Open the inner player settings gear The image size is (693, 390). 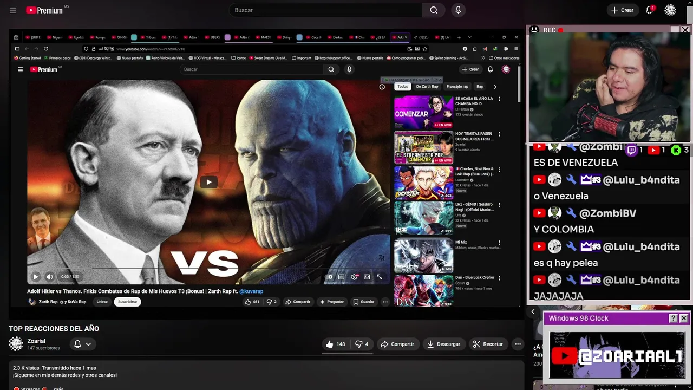click(354, 277)
